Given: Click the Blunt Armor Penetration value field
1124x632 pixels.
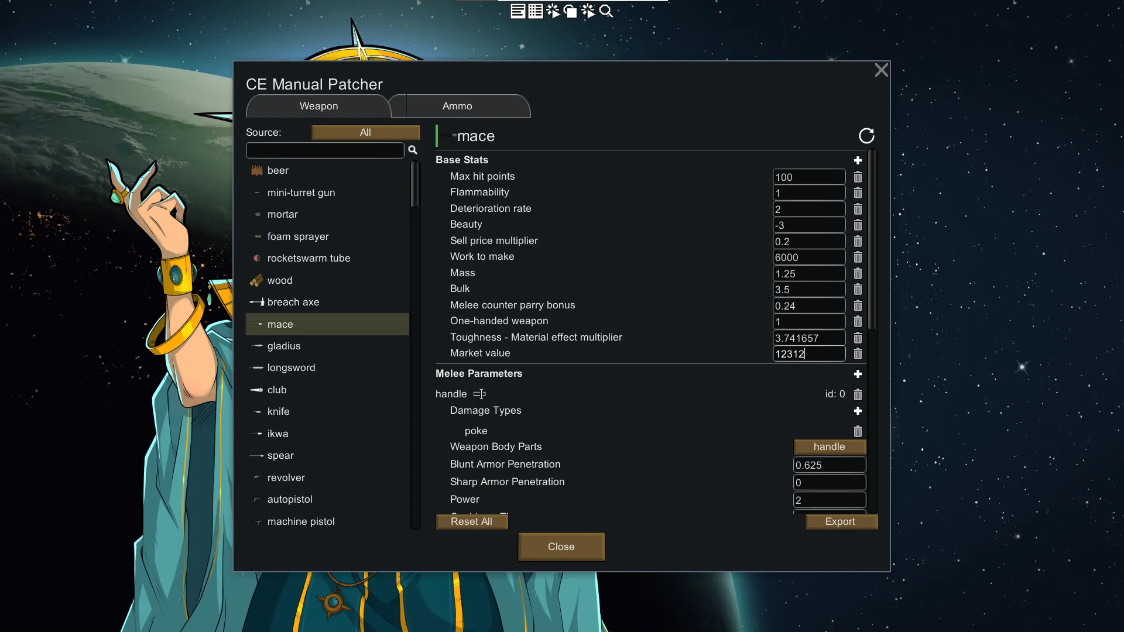Looking at the screenshot, I should click(829, 465).
